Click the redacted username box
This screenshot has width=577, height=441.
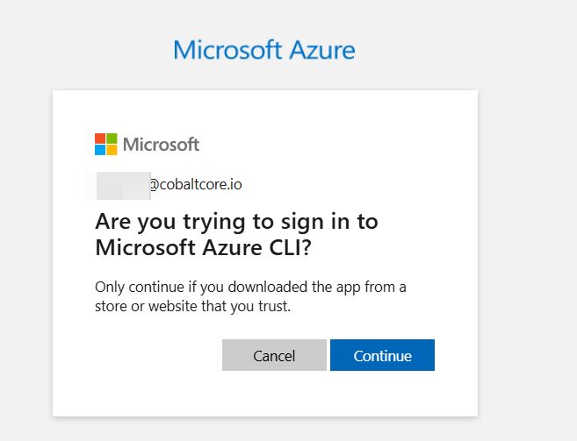click(123, 185)
